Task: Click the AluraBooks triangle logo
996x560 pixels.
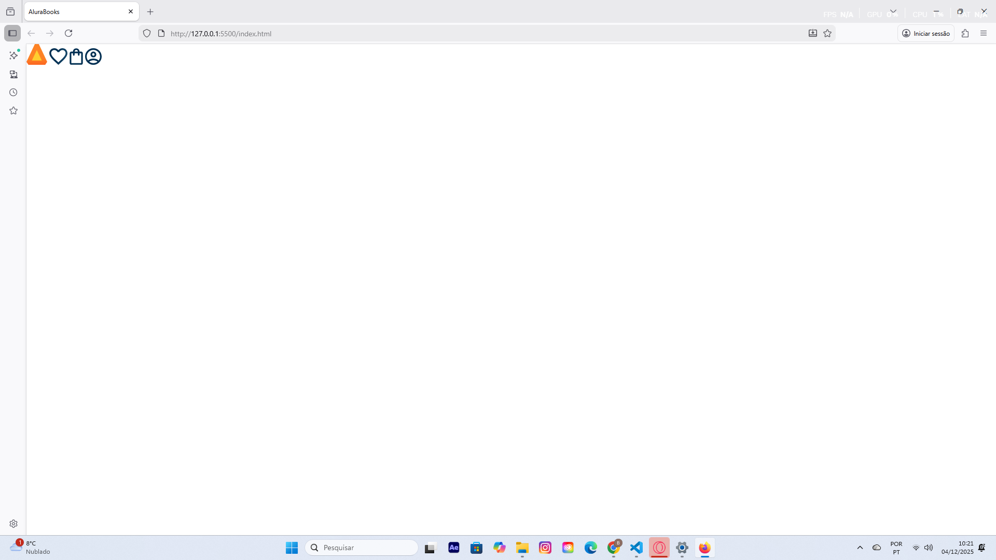Action: 36,55
